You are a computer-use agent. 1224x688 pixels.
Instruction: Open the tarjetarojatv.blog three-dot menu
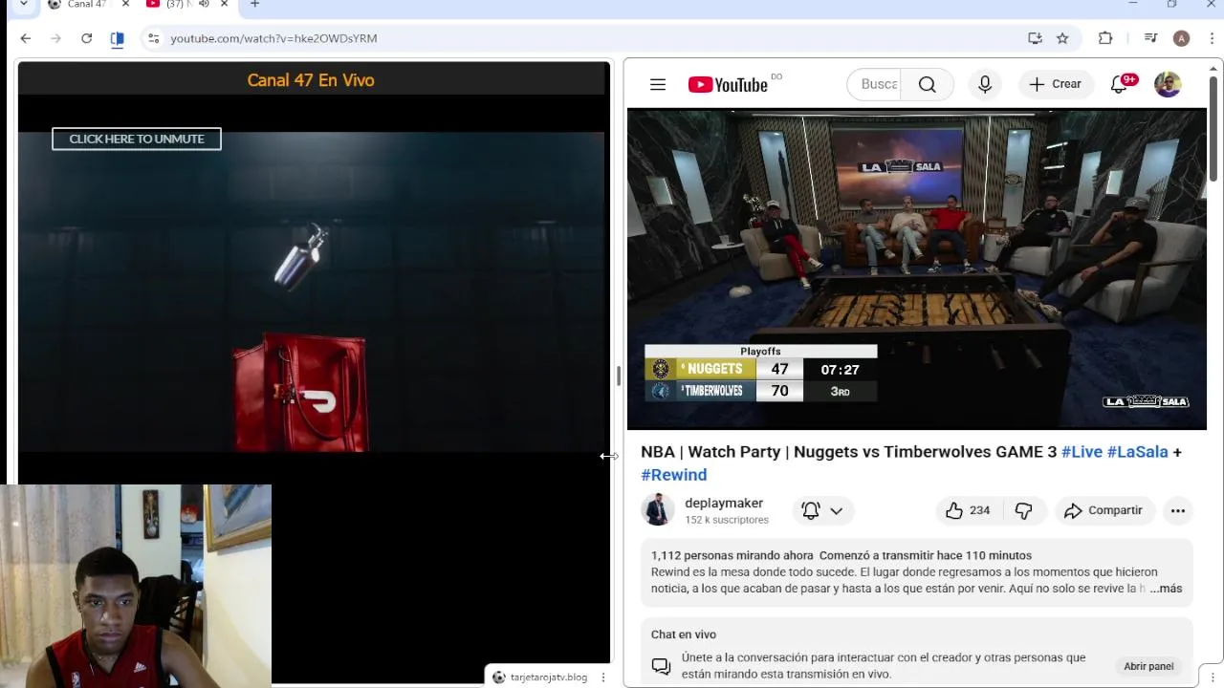pos(603,677)
